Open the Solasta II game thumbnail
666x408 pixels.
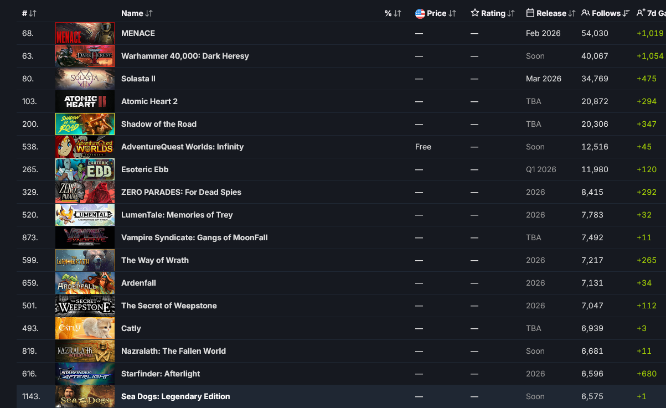point(85,79)
